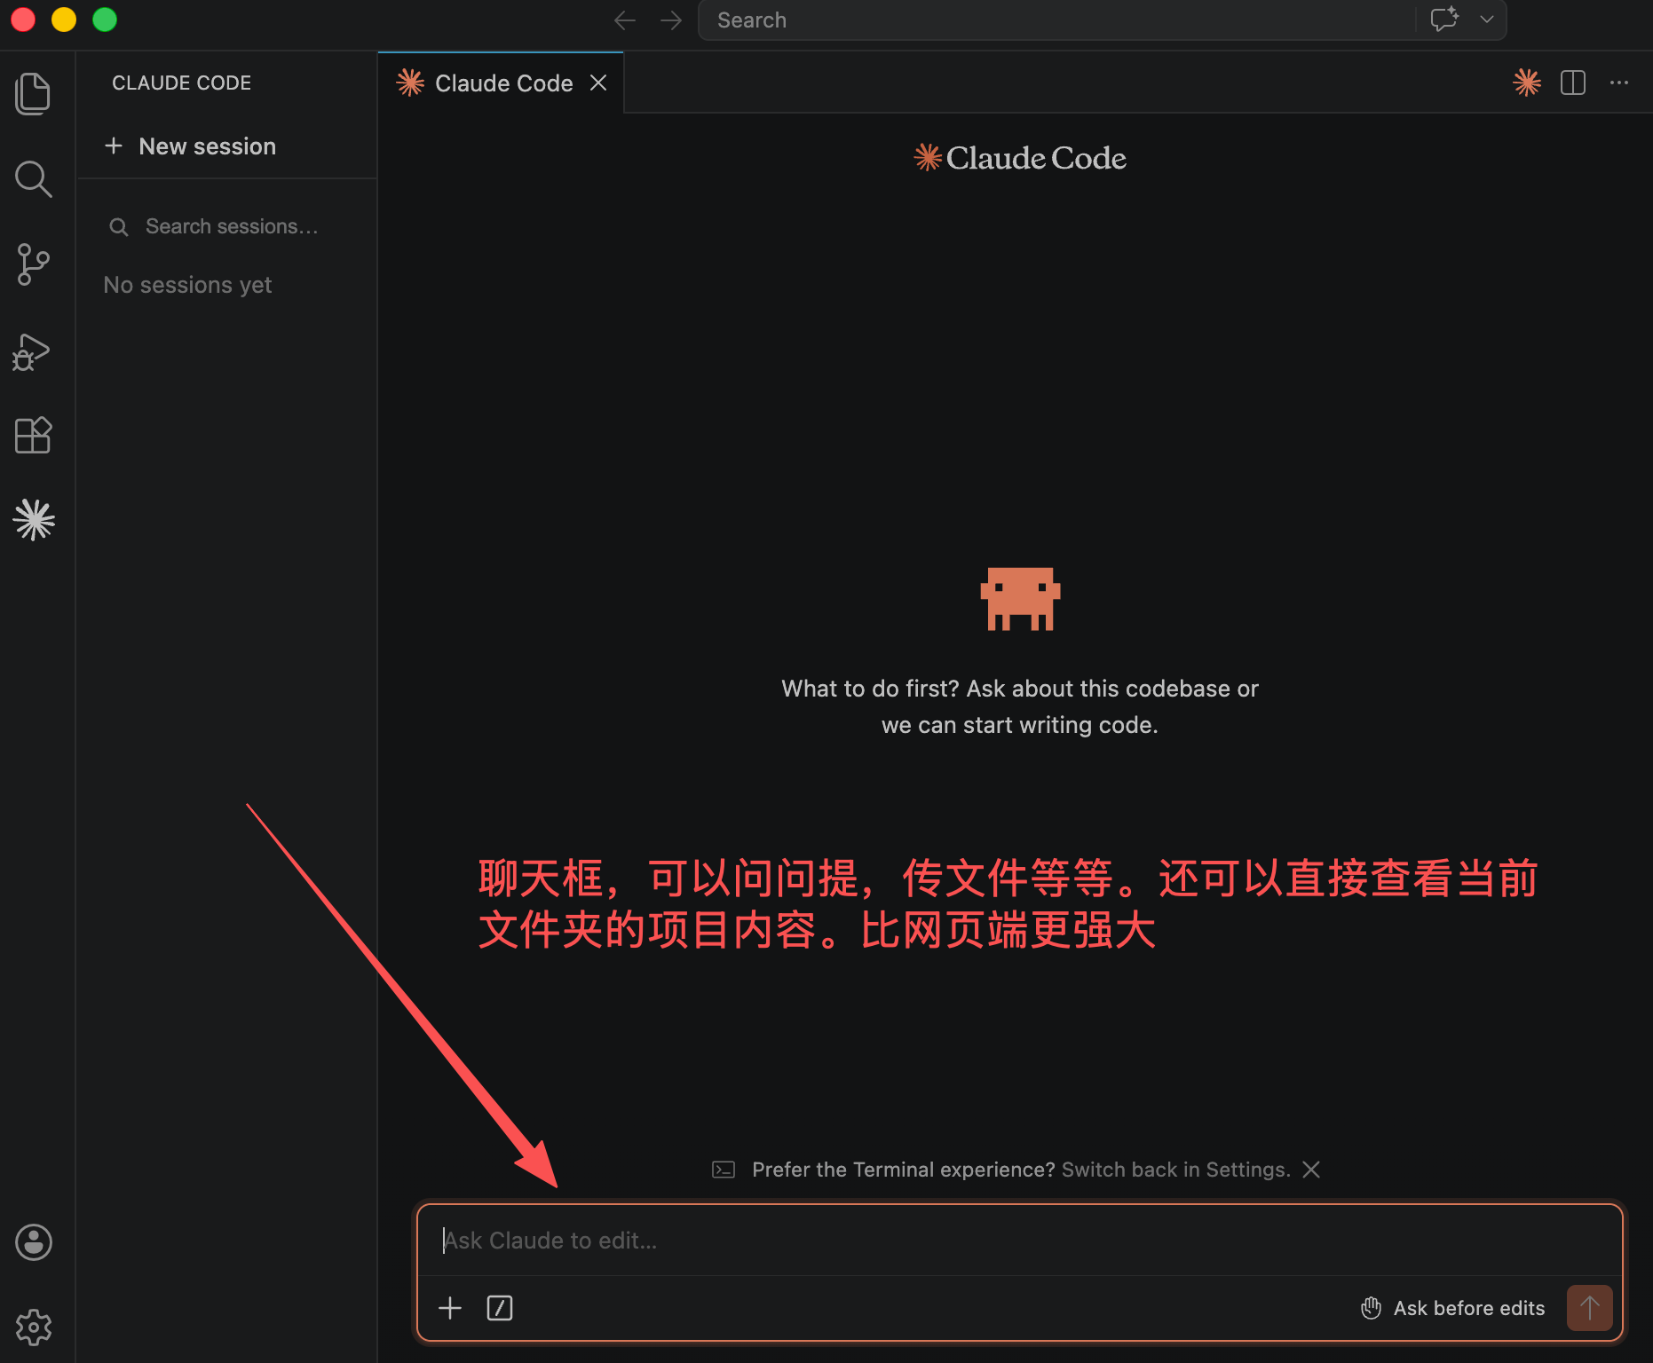Open the Extensions view
Viewport: 1653px width, 1363px height.
33,436
